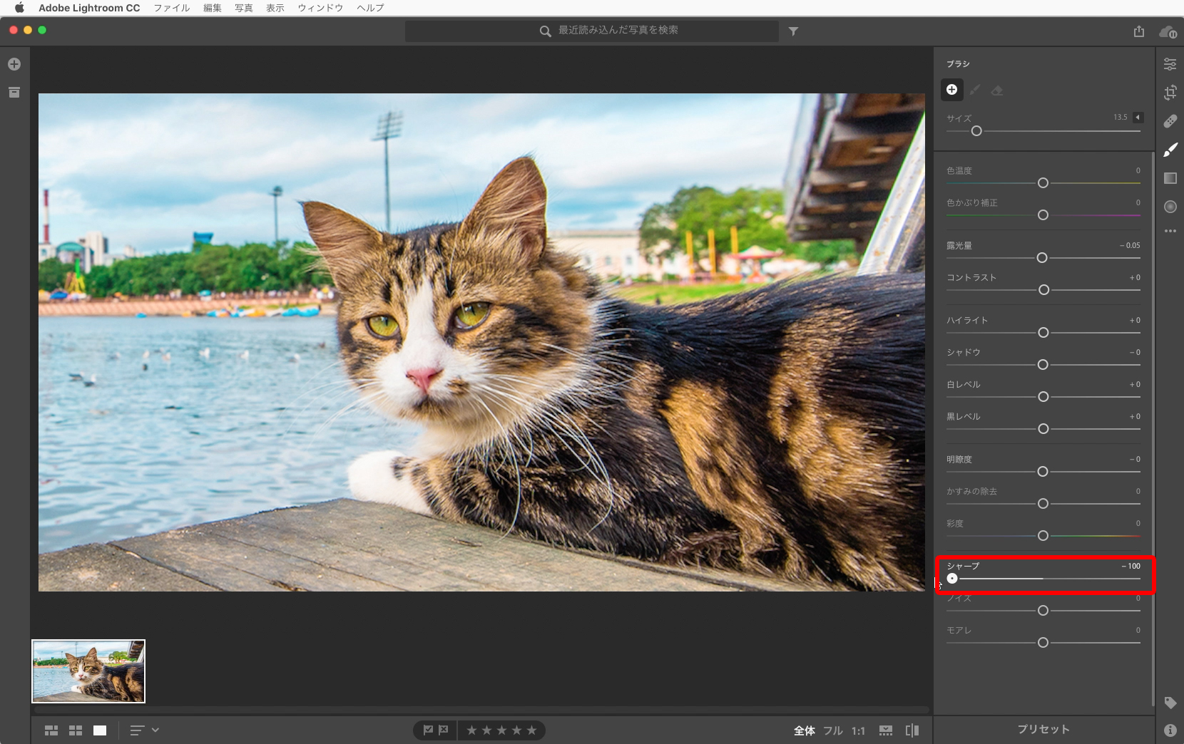Open the cloud sync status icon
The height and width of the screenshot is (744, 1184).
point(1168,32)
